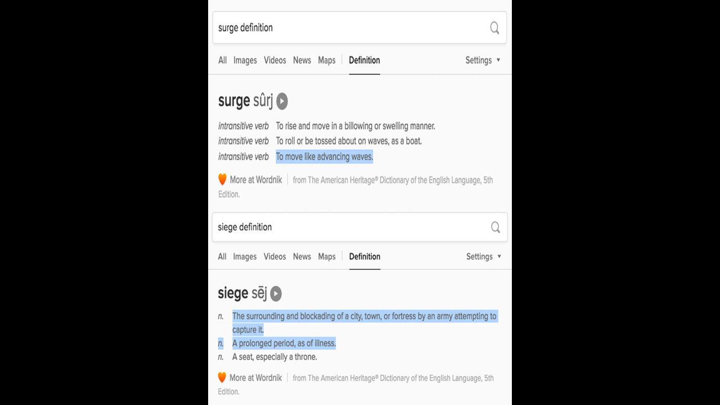Open Settings dropdown in surge results
Screen dimensions: 720x405
pos(483,60)
